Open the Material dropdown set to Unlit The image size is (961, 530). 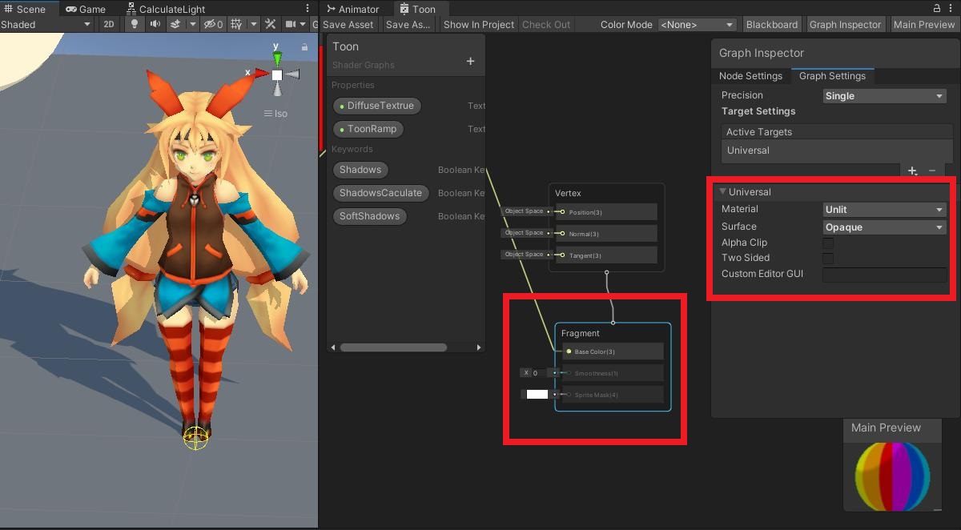pos(885,210)
